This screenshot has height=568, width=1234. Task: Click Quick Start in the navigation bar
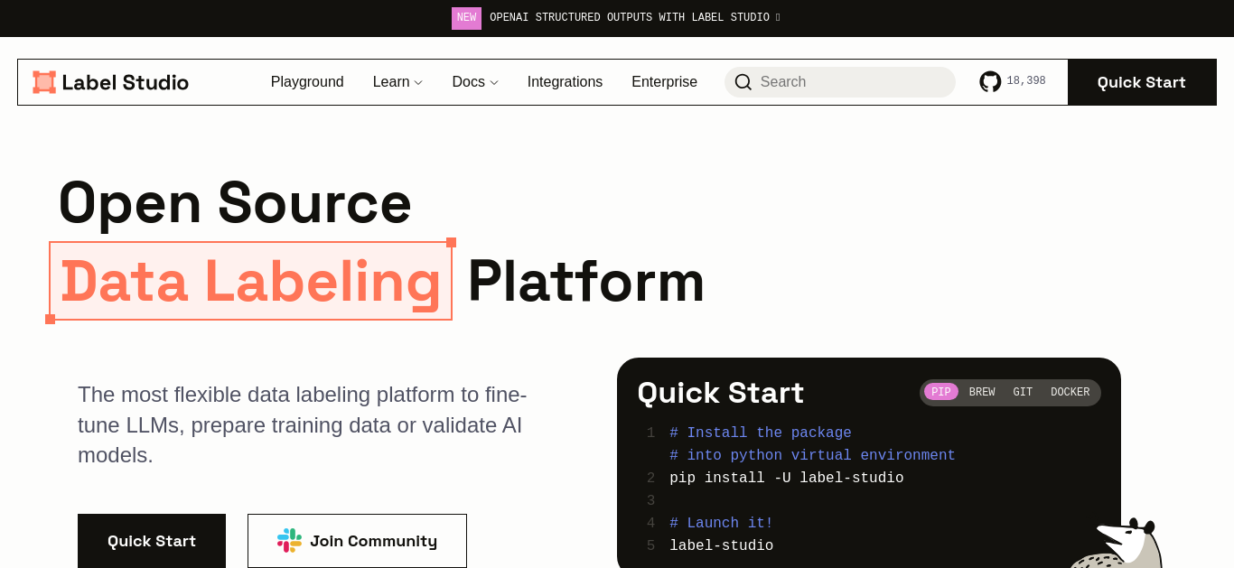coord(1142,82)
